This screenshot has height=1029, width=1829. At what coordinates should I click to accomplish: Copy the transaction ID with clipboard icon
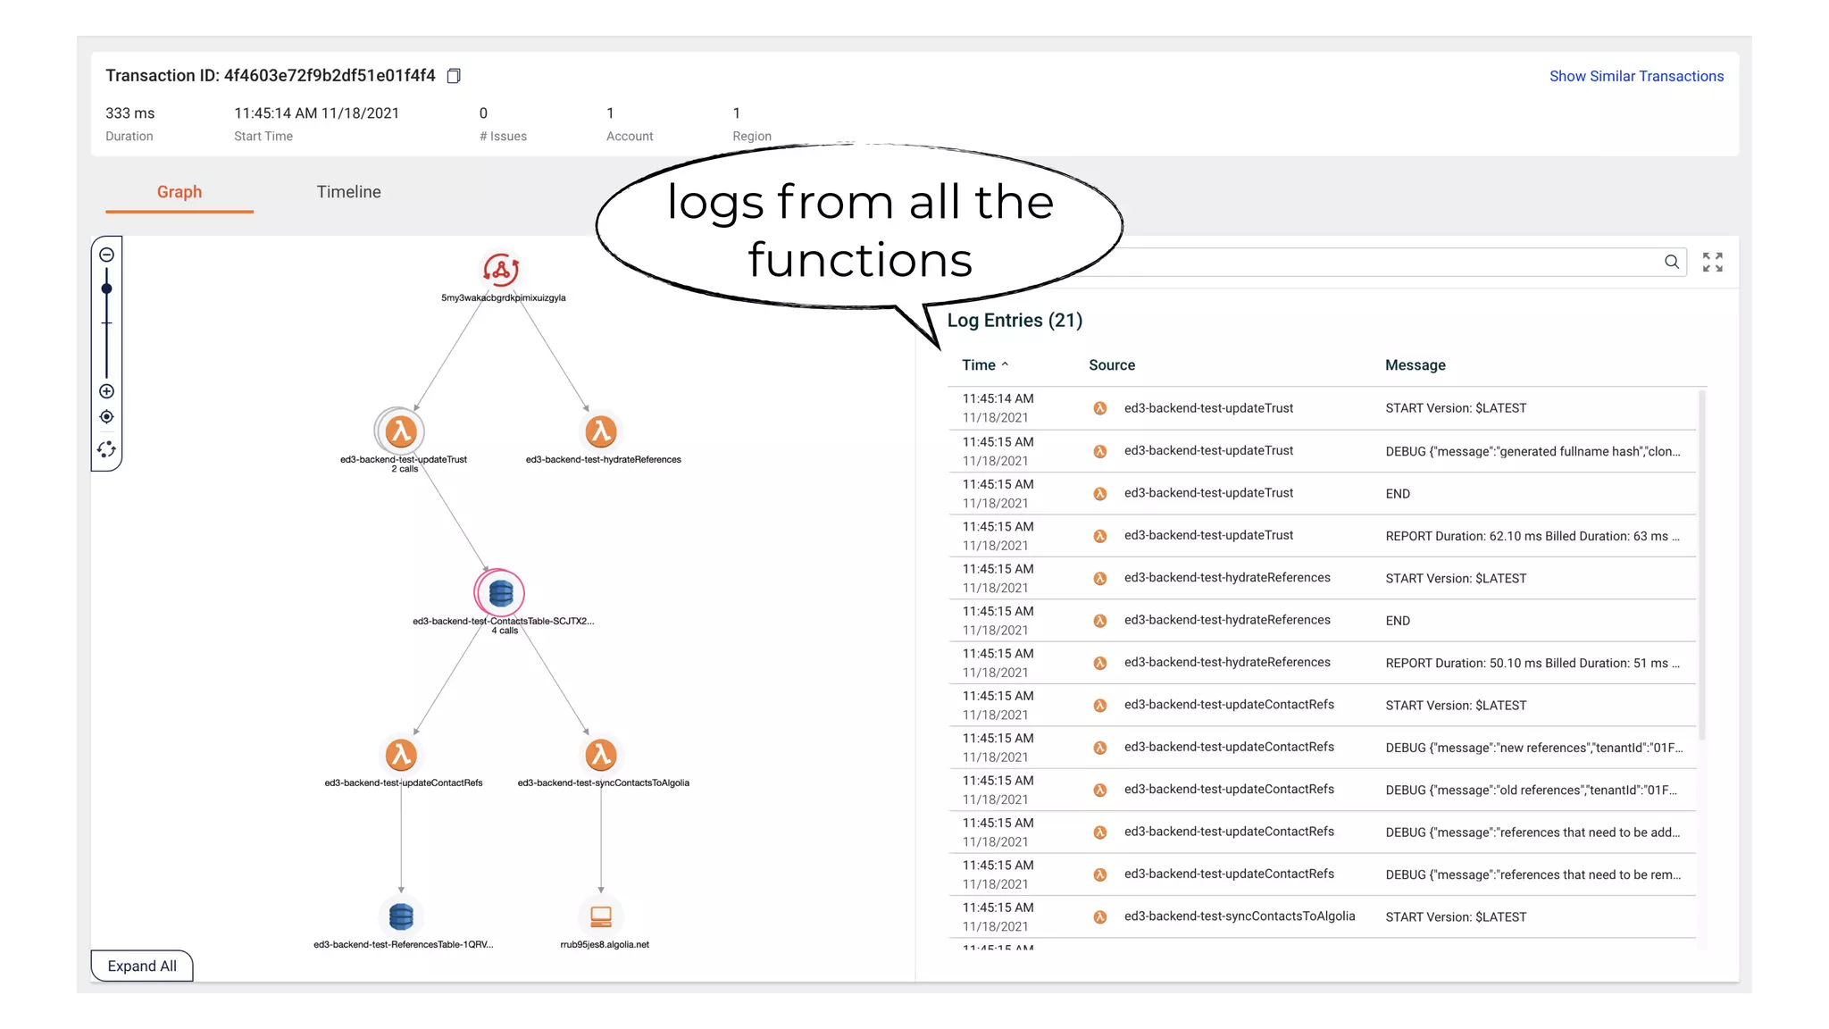tap(454, 76)
